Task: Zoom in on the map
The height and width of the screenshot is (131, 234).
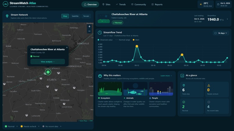Action: click(89, 27)
